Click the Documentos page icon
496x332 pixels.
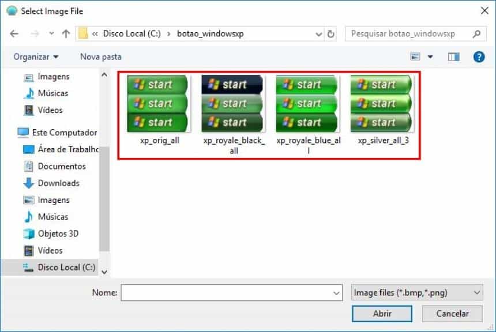(x=29, y=167)
